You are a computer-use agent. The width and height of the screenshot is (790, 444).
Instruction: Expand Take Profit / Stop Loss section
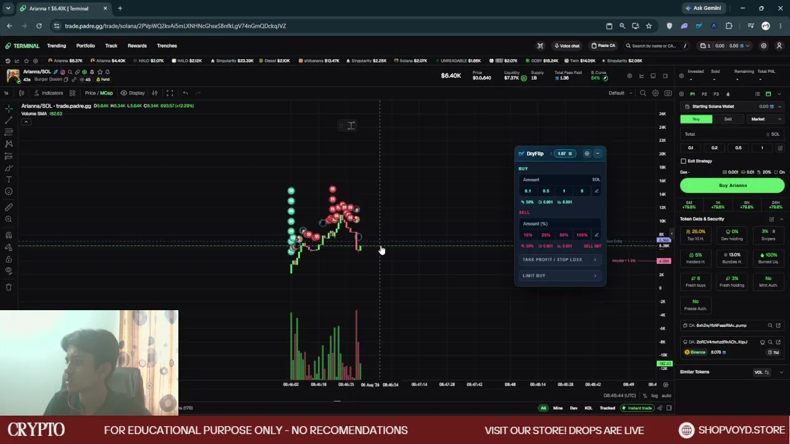click(x=560, y=260)
